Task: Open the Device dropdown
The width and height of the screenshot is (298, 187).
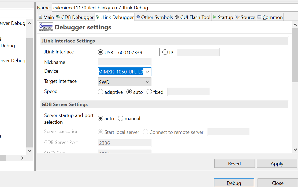Action: click(x=148, y=72)
